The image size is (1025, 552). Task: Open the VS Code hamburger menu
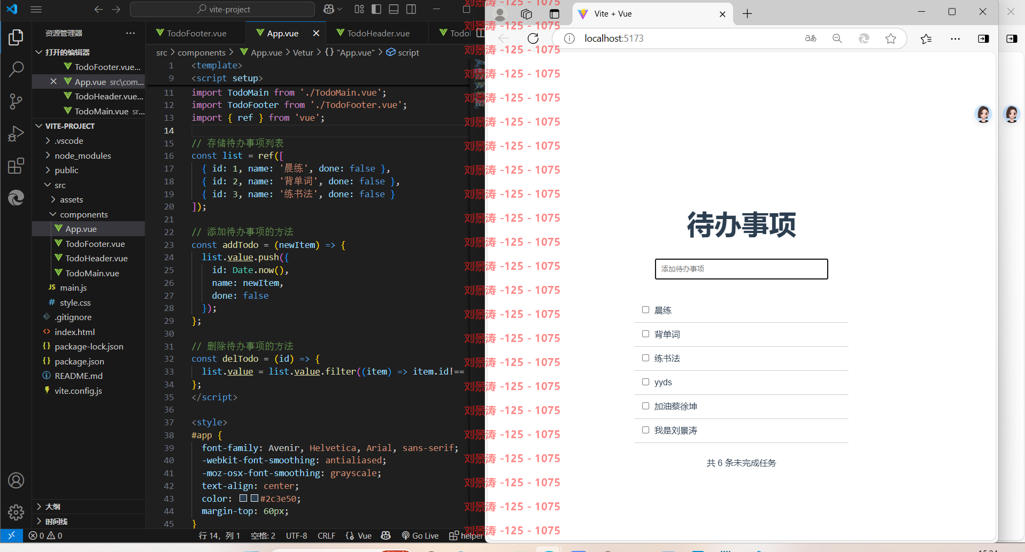click(36, 9)
